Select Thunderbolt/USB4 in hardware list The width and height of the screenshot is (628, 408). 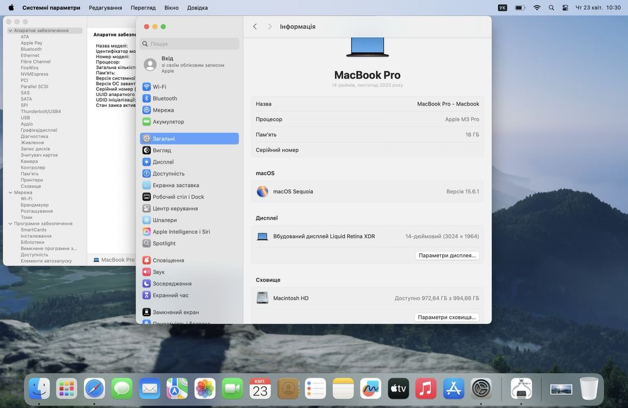click(41, 111)
